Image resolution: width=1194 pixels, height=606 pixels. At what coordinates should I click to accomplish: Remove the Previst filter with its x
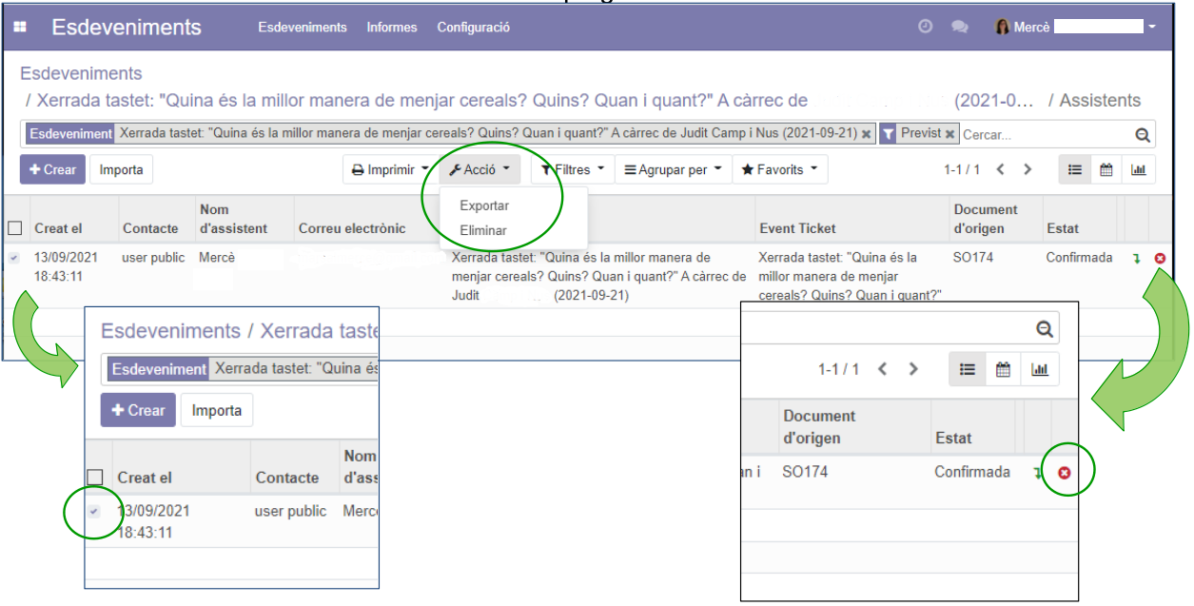coord(949,134)
